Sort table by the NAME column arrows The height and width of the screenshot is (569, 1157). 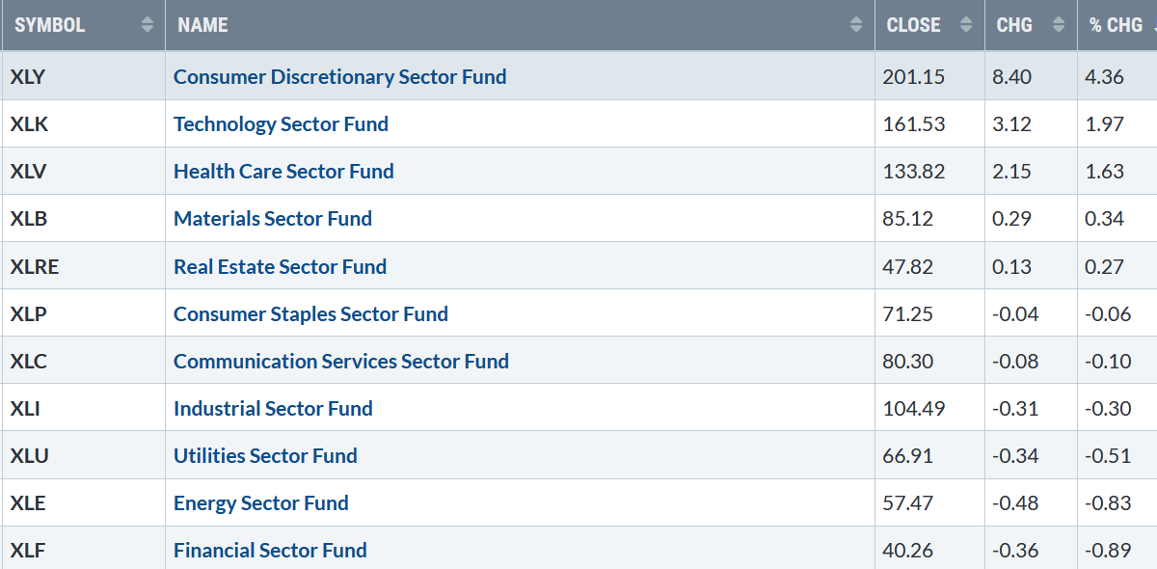[856, 25]
